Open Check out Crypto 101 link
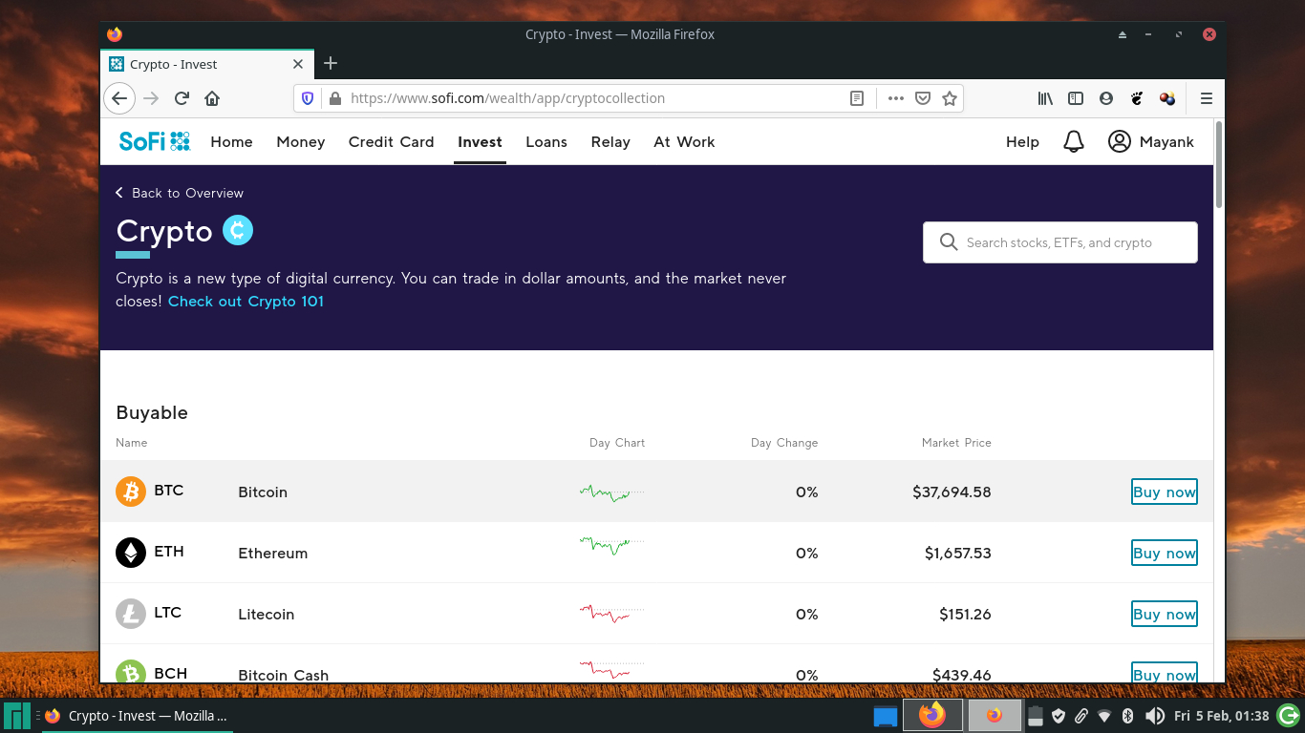 [246, 301]
